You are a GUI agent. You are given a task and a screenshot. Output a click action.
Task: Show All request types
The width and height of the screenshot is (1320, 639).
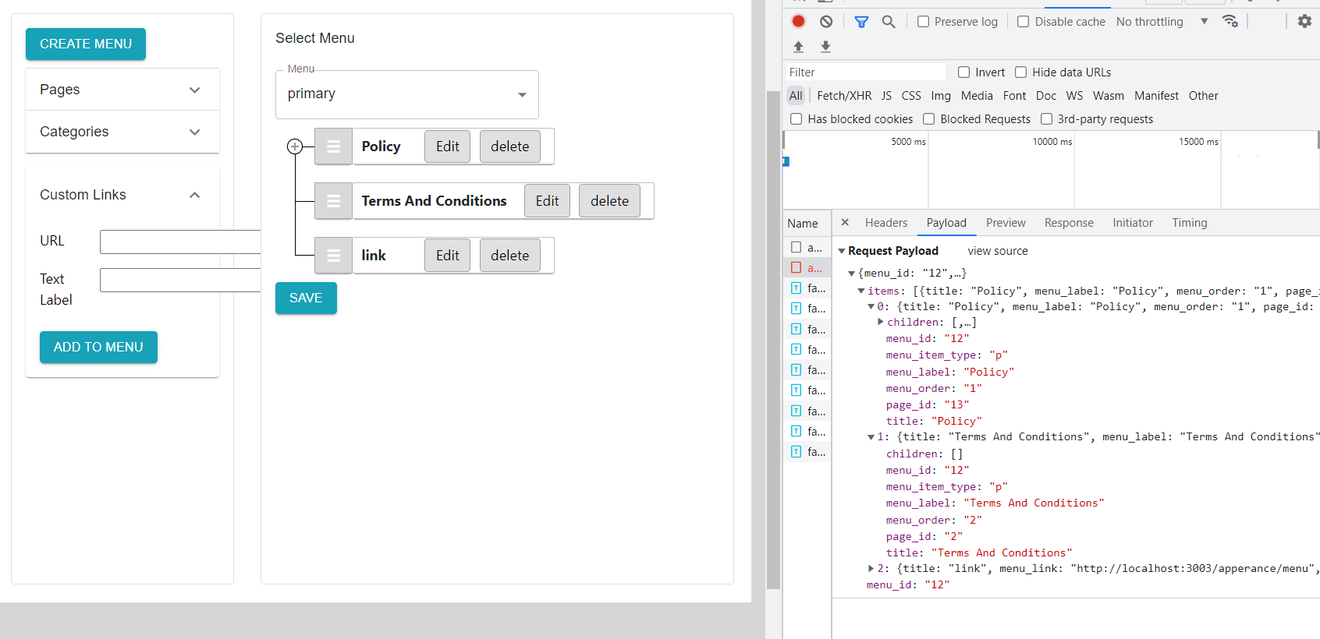point(796,96)
